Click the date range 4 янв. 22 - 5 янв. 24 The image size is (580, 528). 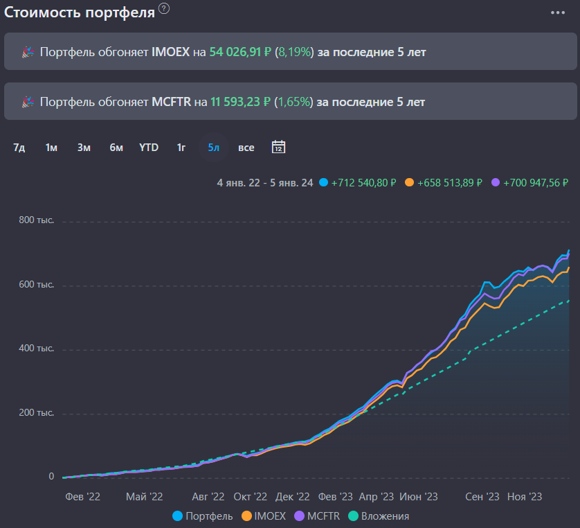click(x=265, y=183)
